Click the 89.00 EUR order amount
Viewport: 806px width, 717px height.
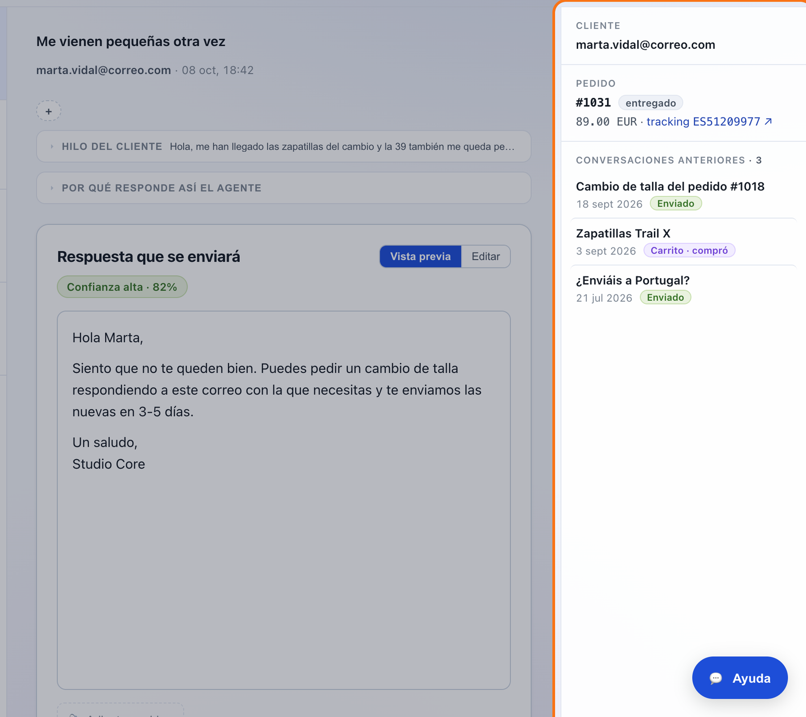607,121
